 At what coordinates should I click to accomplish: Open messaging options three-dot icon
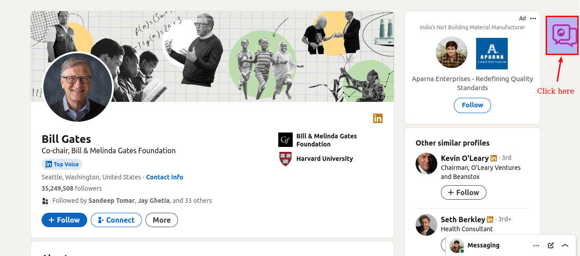coord(536,246)
